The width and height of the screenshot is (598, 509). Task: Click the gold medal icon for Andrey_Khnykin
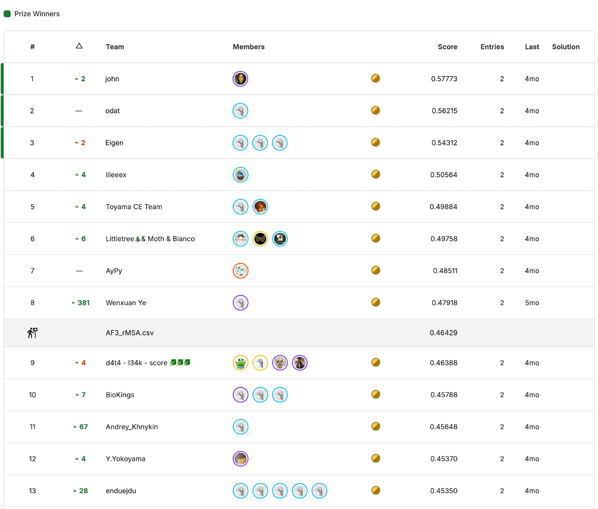376,426
